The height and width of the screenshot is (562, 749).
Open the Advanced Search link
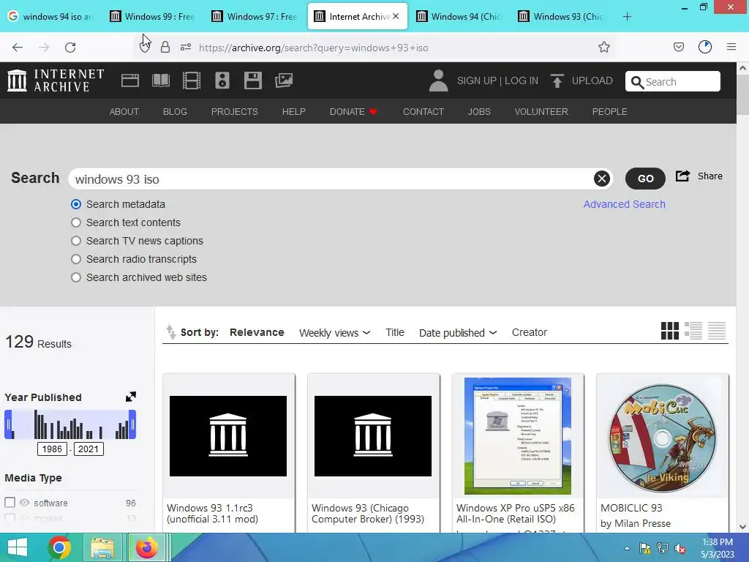coord(624,204)
